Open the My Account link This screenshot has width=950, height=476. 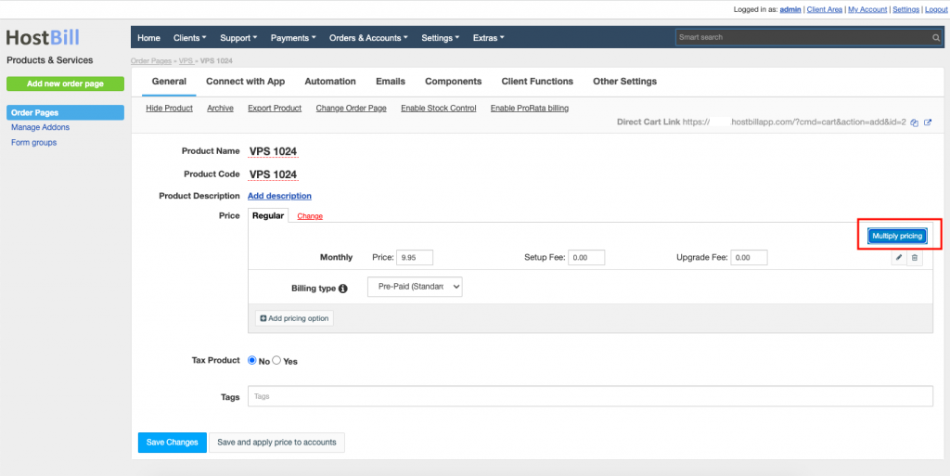click(x=867, y=9)
